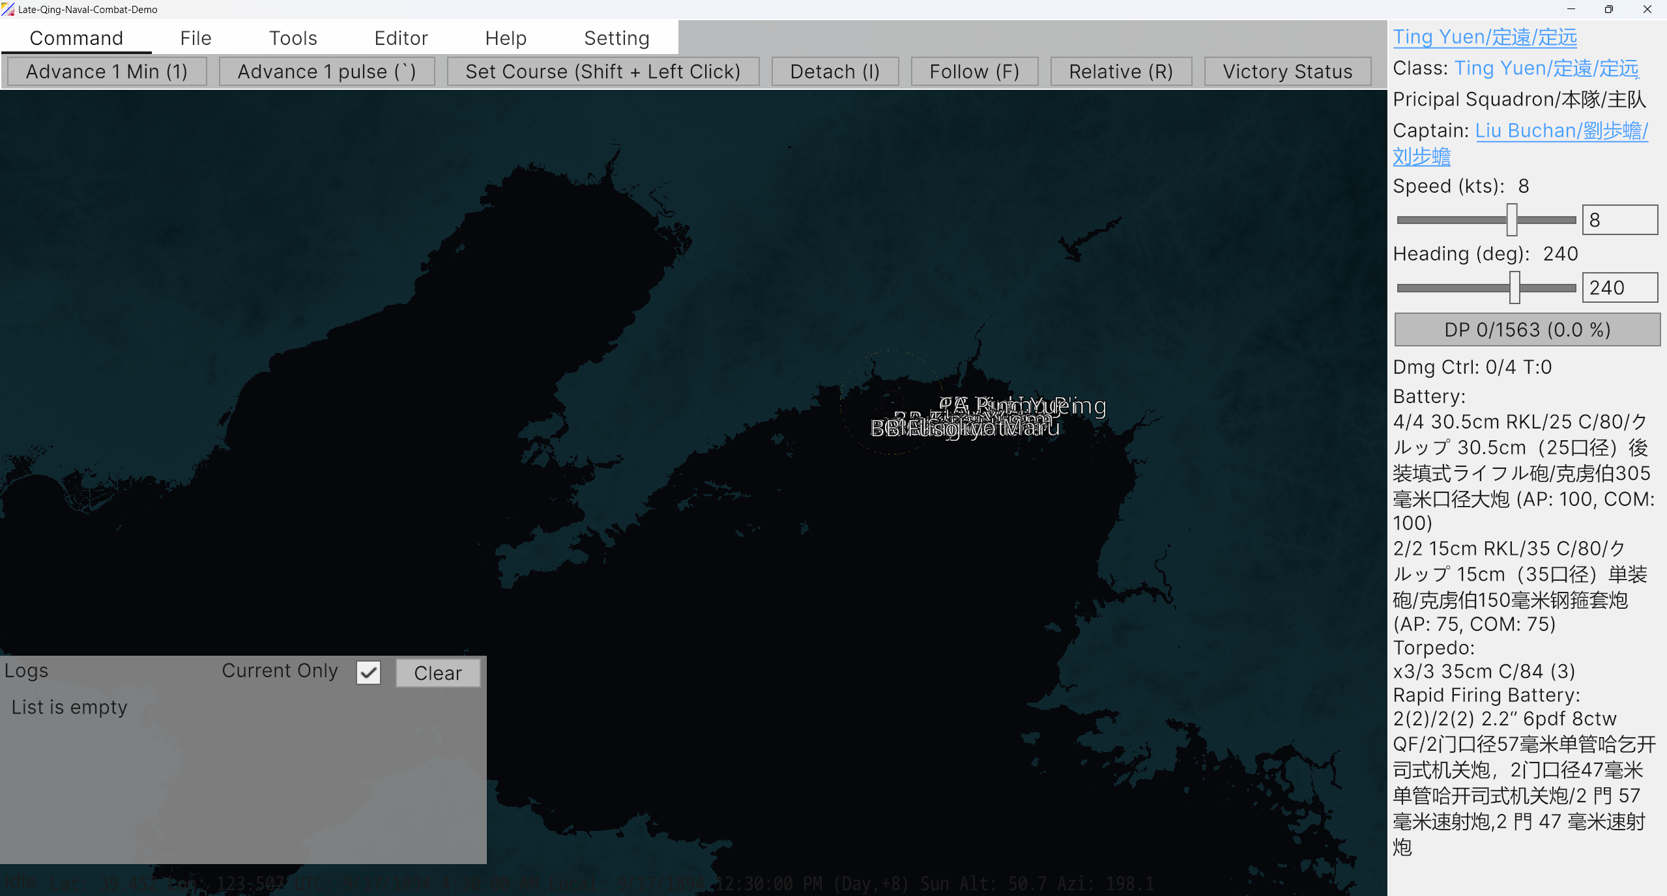
Task: Click the speed slider handle
Action: click(x=1512, y=220)
